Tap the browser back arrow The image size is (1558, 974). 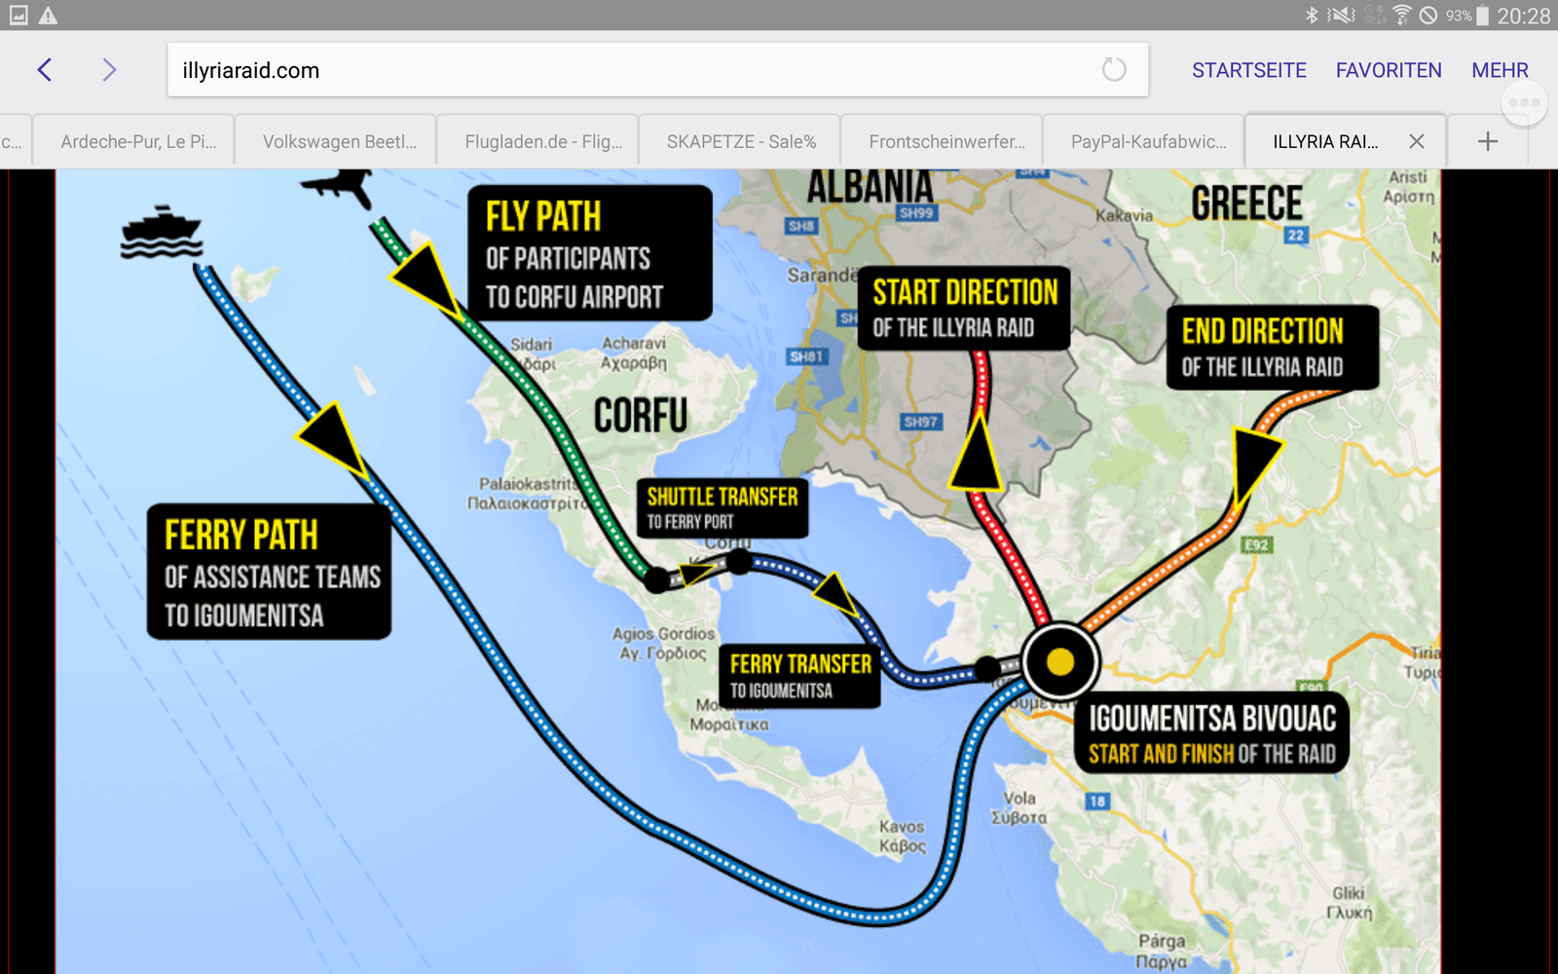click(x=45, y=70)
